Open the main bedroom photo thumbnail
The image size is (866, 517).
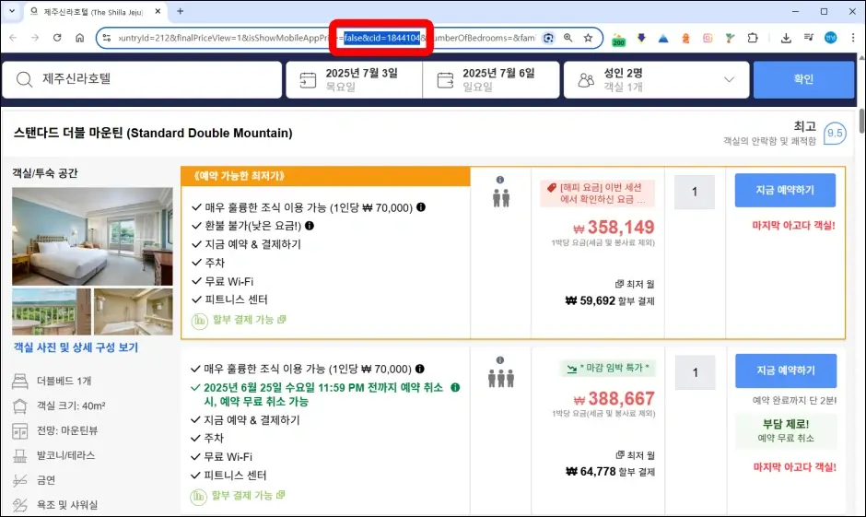92,237
